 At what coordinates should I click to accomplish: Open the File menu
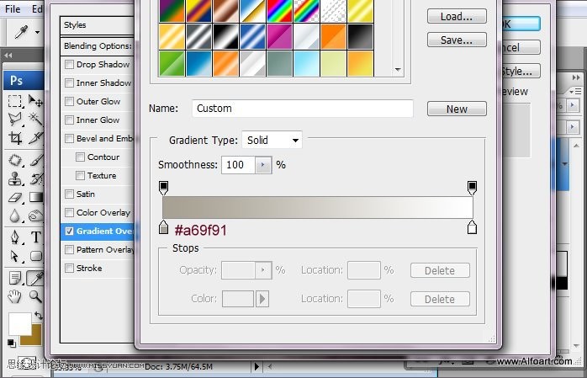tap(13, 8)
